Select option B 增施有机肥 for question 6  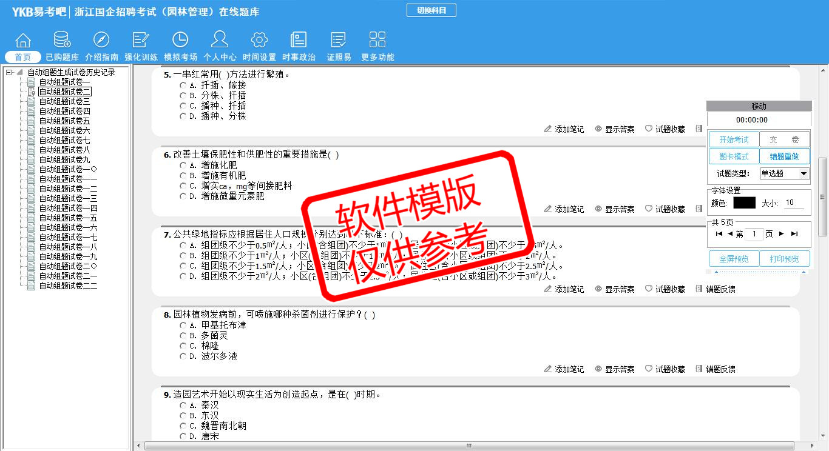[183, 176]
